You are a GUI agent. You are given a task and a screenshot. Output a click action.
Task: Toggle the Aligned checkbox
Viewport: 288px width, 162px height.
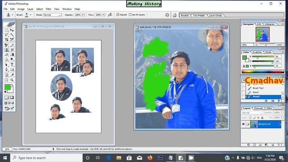(x=118, y=15)
